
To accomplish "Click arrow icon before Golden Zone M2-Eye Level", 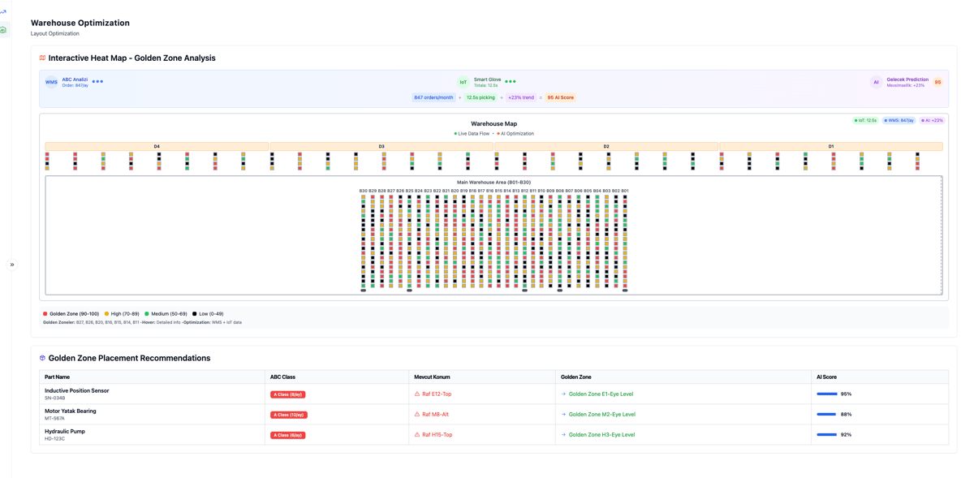I will pyautogui.click(x=563, y=414).
